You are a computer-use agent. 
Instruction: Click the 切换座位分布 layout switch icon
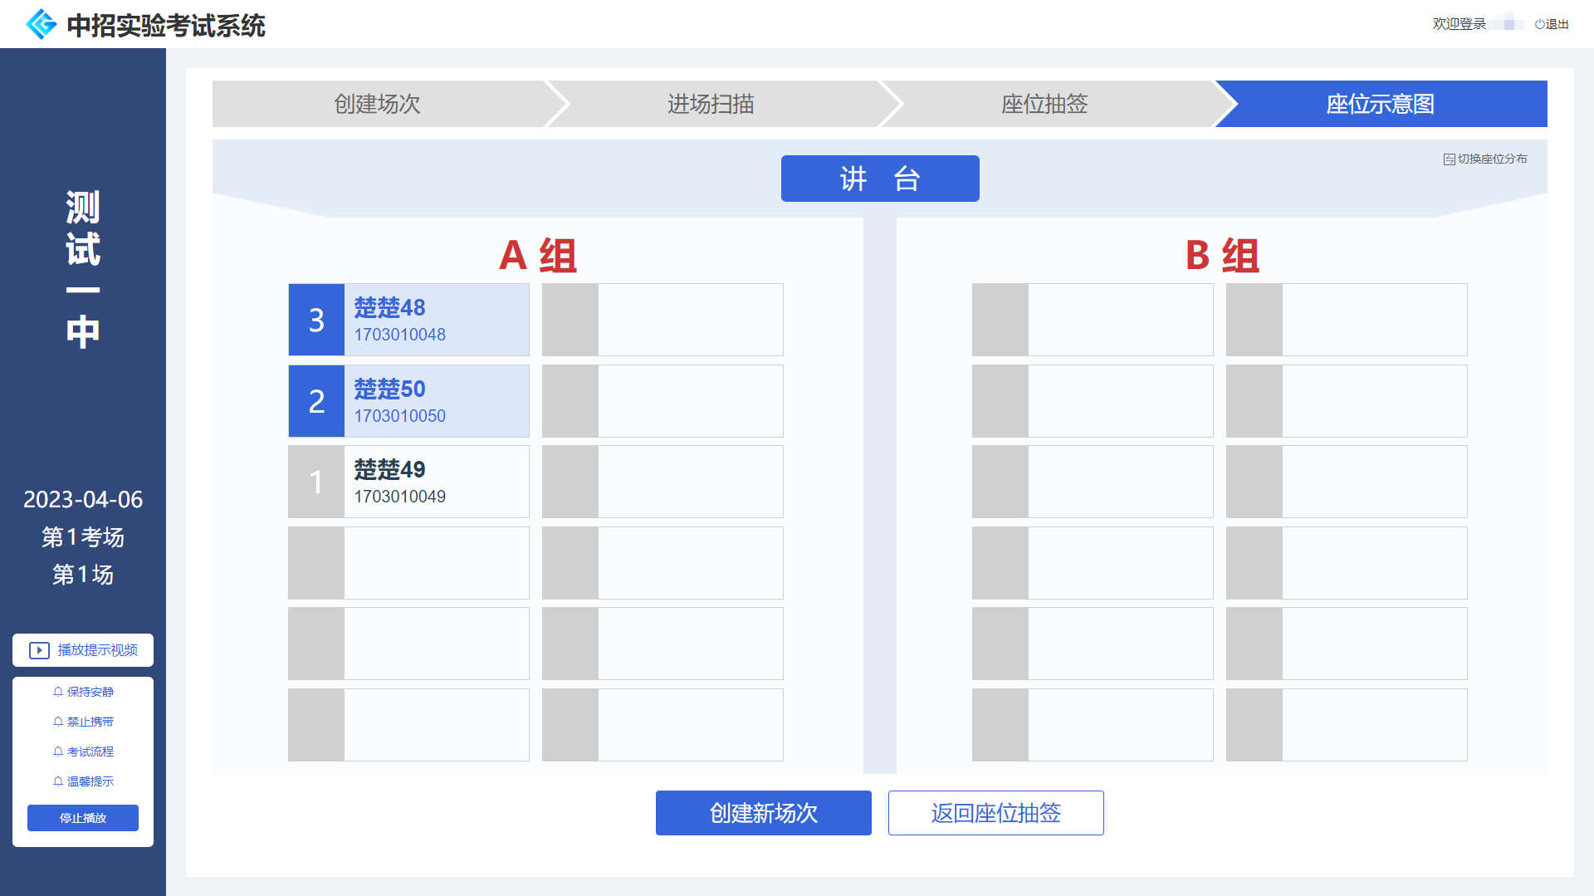pos(1449,159)
